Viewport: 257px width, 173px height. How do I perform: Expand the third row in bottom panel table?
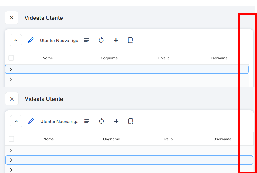pos(11,170)
